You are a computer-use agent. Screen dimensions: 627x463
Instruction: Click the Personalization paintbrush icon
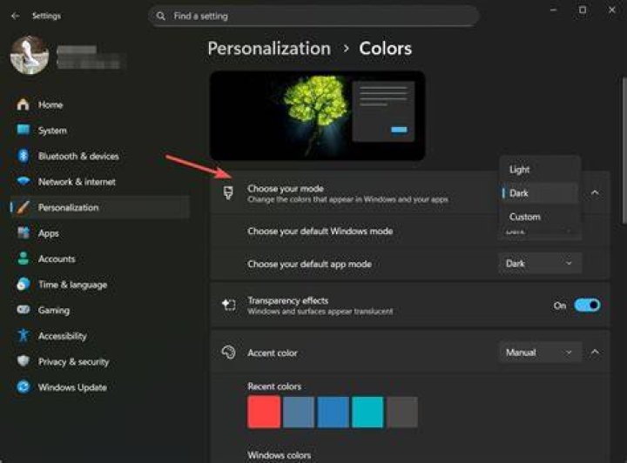[24, 207]
